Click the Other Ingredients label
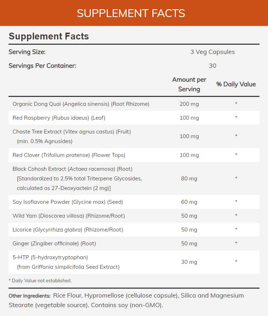Screen dimensions: 268x316 click(30, 296)
